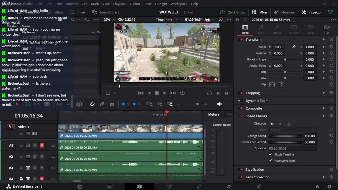This screenshot has height=190, width=338.
Task: Uncheck the Pitch Correction checkbox
Action: coord(270,161)
